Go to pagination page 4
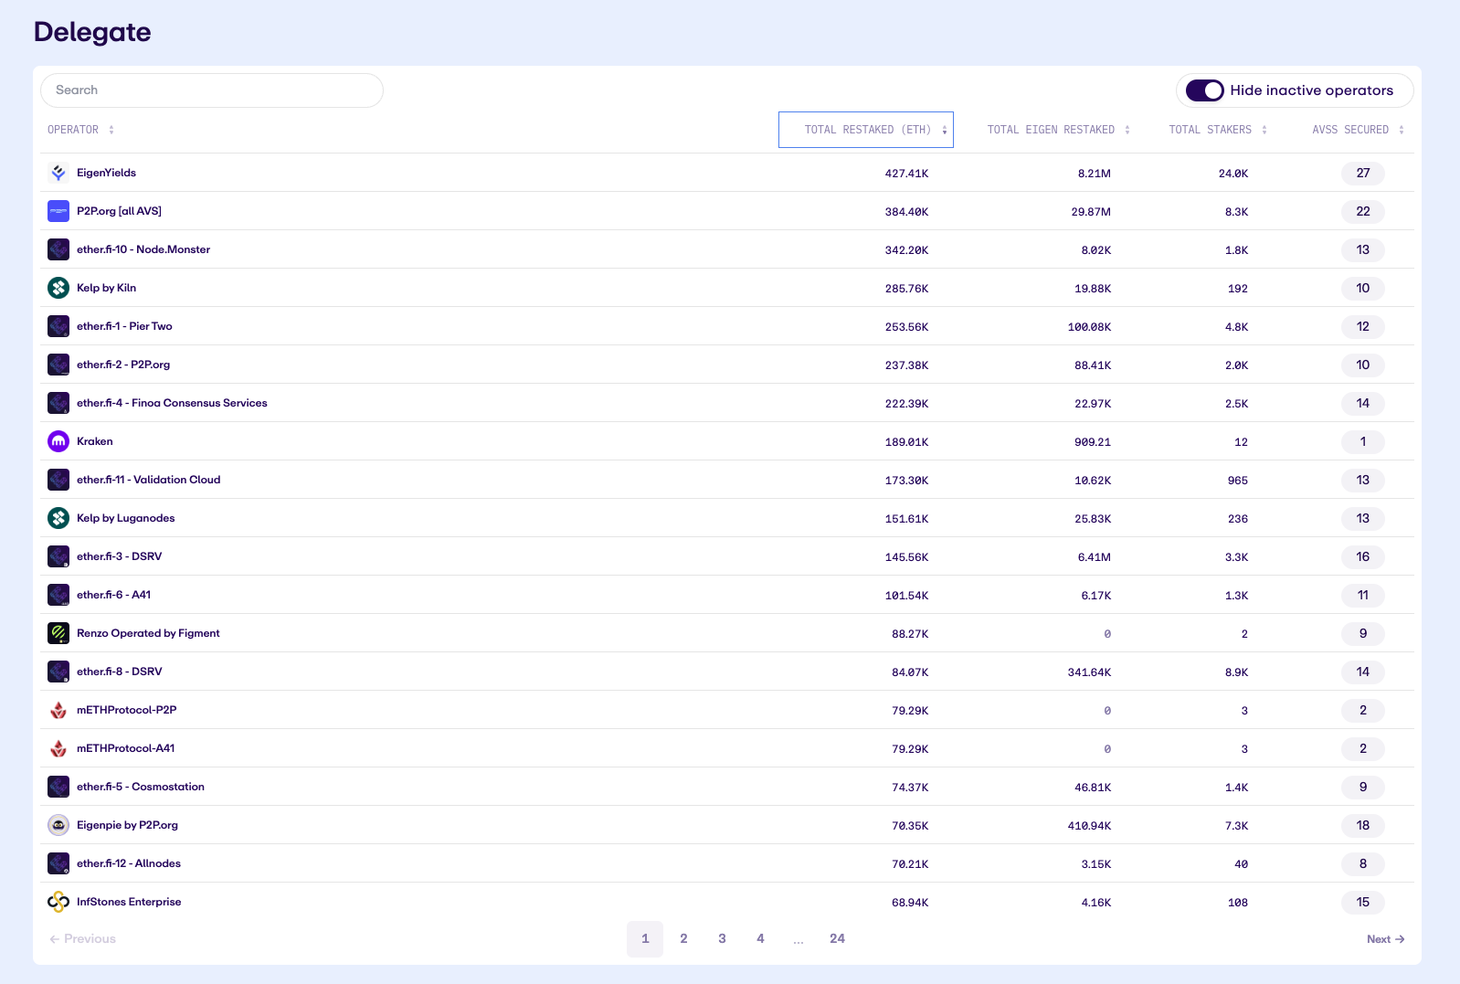This screenshot has height=984, width=1460. 760,939
